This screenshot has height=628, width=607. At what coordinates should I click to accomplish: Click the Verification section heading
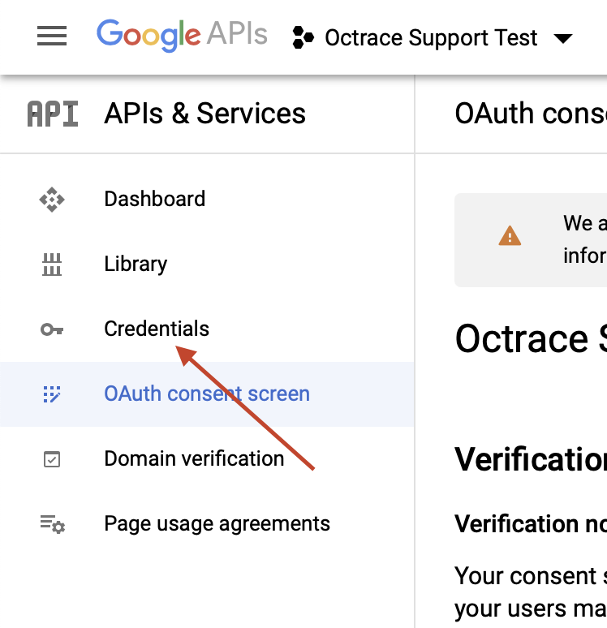click(531, 459)
